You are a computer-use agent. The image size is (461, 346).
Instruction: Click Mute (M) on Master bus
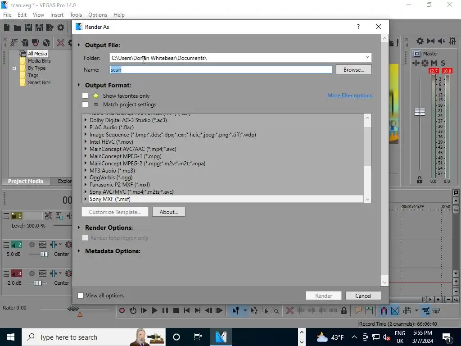coord(434,63)
